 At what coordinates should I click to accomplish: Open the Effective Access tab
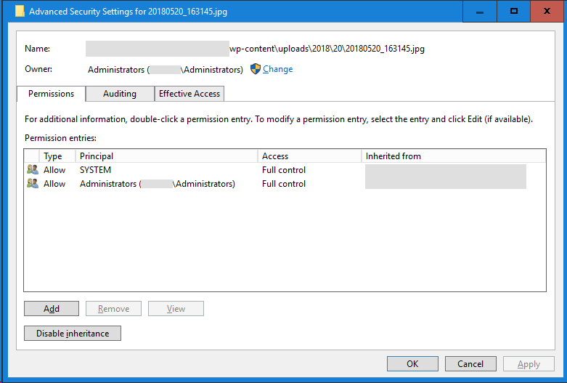[189, 94]
